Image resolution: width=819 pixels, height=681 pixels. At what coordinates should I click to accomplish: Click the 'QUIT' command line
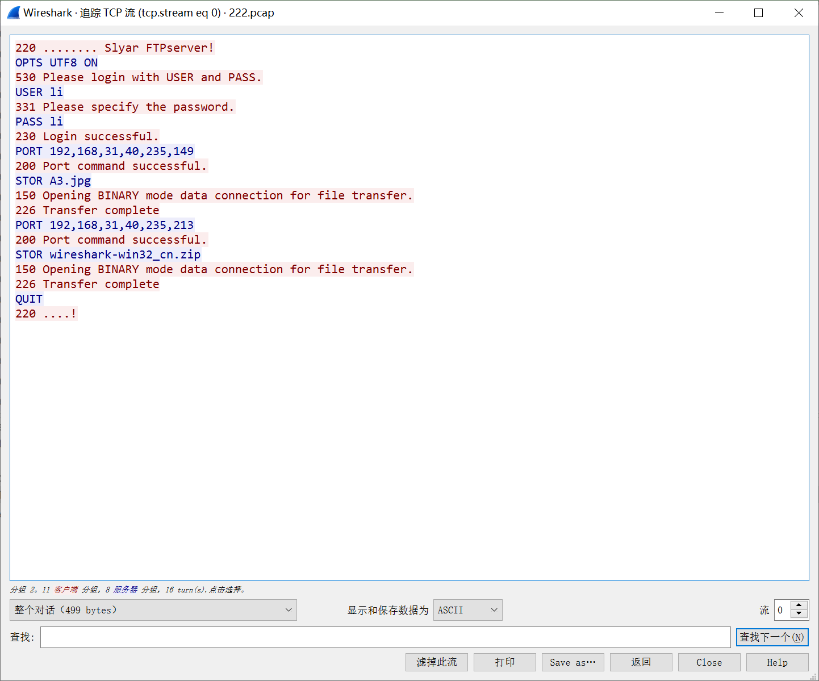[29, 299]
